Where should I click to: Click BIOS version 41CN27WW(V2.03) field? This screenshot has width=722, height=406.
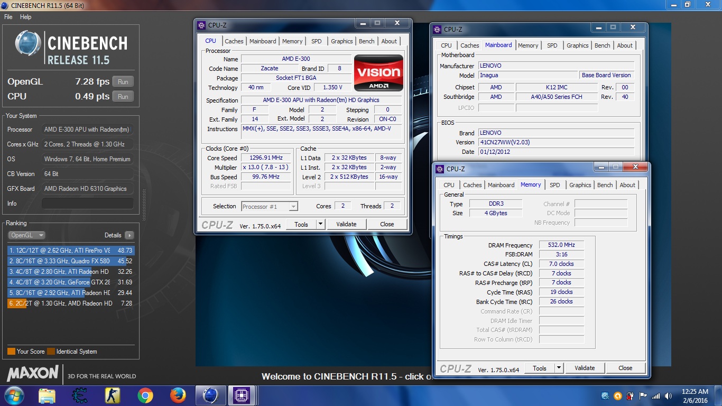tap(556, 142)
